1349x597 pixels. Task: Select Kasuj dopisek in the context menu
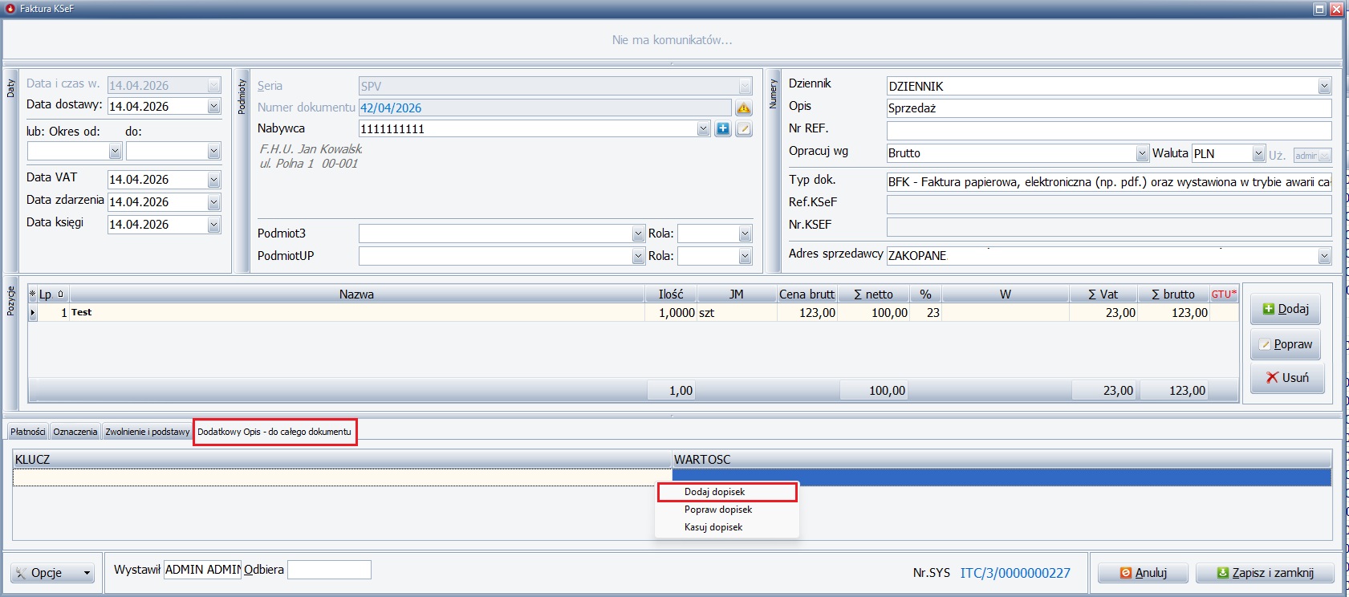click(x=713, y=527)
